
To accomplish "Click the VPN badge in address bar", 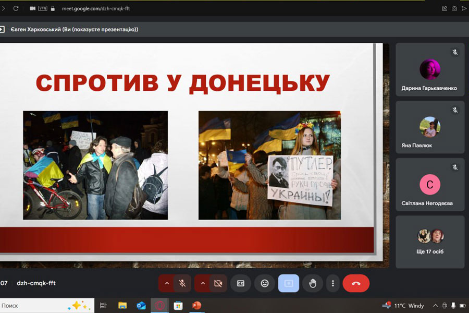I will tap(42, 8).
